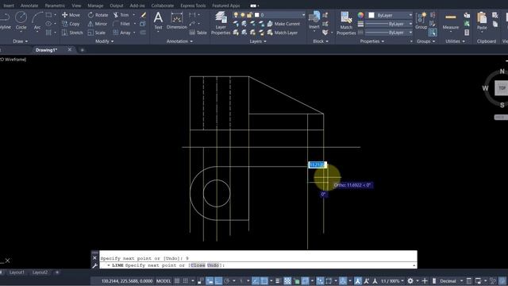The image size is (508, 286).
Task: Select the Dimension tool
Action: tap(176, 21)
